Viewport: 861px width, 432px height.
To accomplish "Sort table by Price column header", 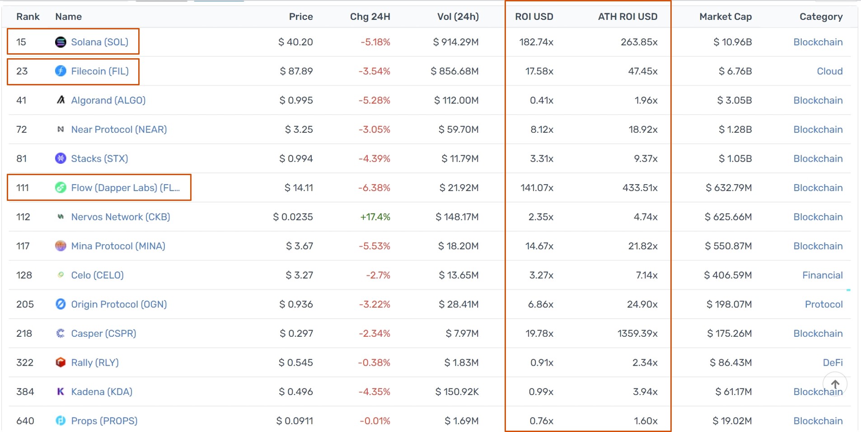I will pos(301,17).
